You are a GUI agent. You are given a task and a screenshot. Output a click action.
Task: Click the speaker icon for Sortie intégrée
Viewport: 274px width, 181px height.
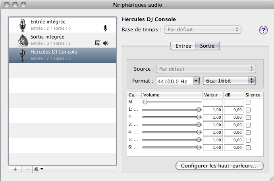coord(23,40)
